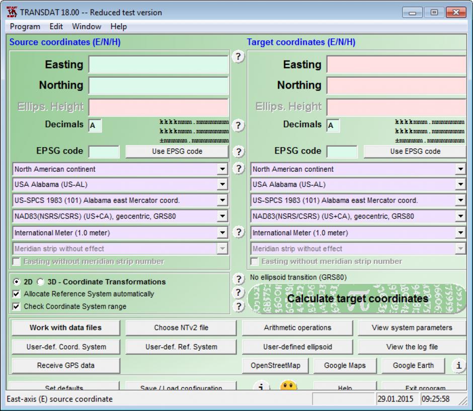Click the yellow smiley face icon
This screenshot has height=411, width=473.
[288, 385]
